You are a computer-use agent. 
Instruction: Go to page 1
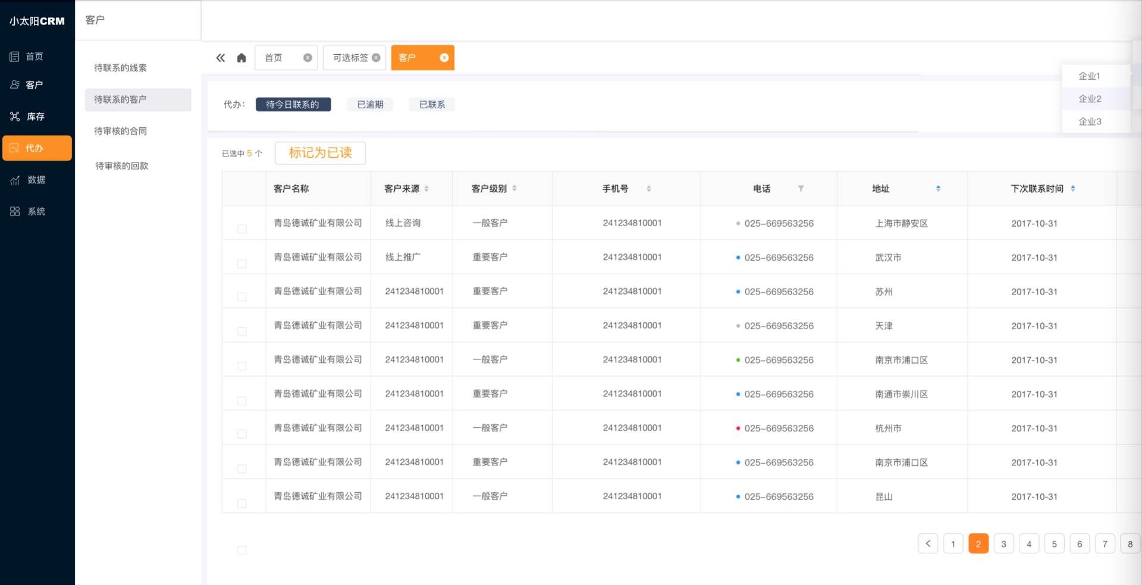953,543
